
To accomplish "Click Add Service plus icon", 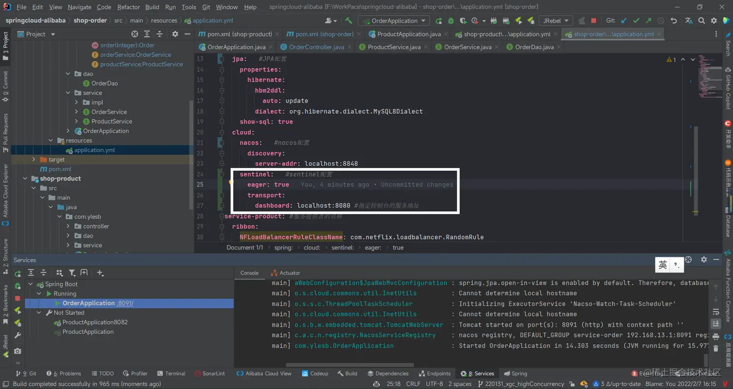I will click(100, 273).
